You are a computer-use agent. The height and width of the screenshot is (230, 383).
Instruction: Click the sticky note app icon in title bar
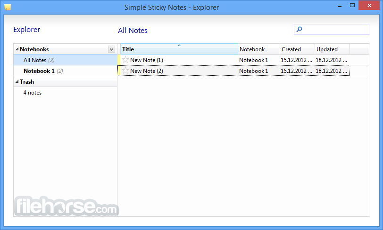(x=8, y=7)
